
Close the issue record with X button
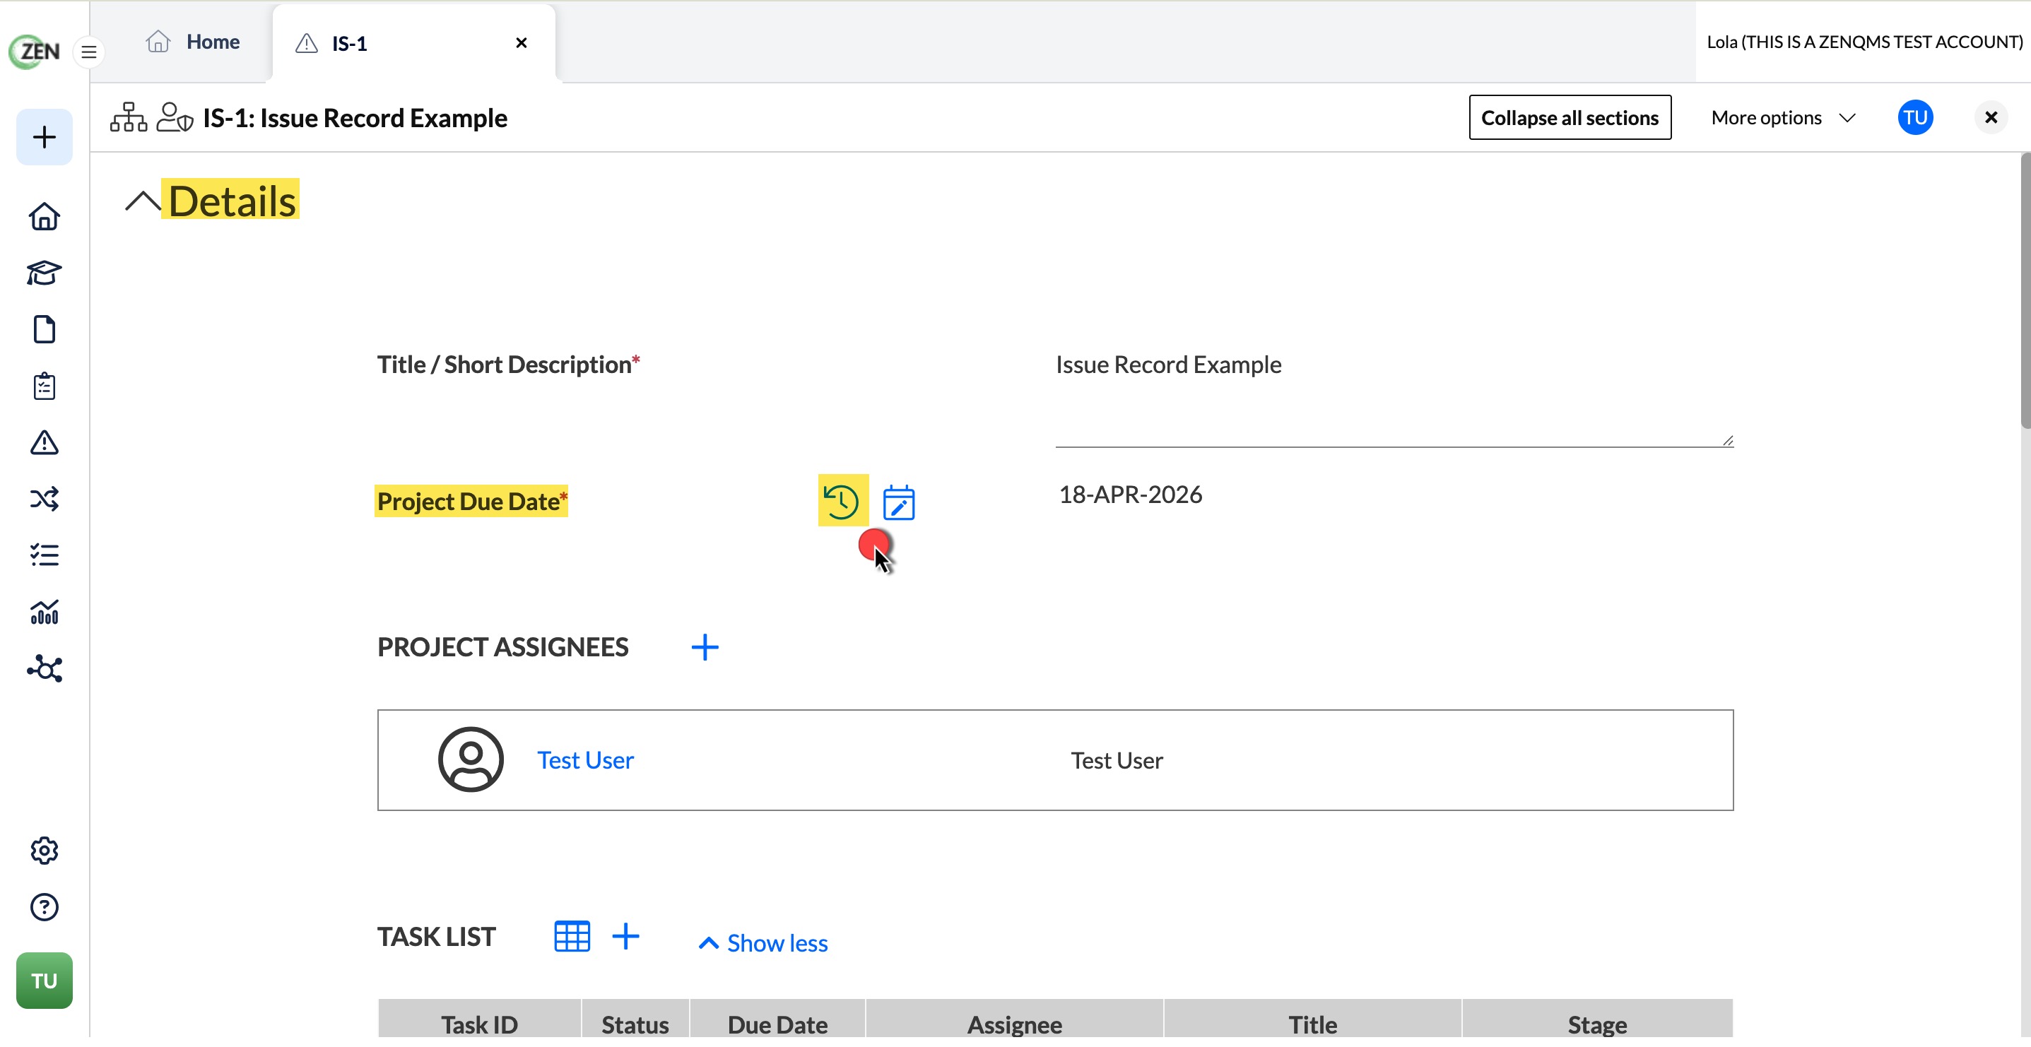(1990, 117)
